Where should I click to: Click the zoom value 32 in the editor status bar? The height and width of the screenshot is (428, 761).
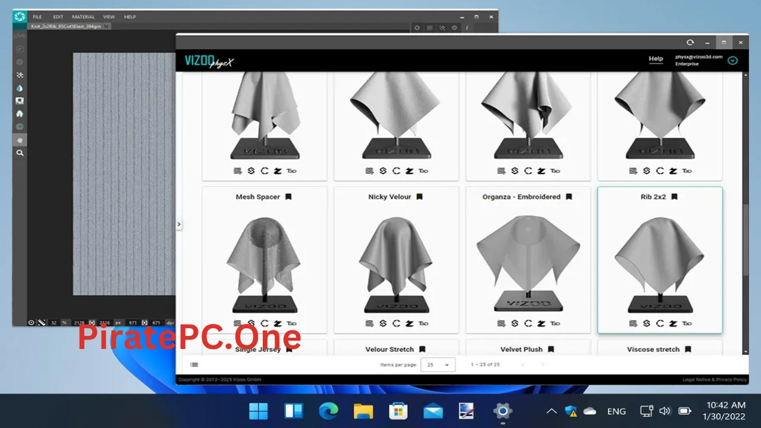[54, 322]
